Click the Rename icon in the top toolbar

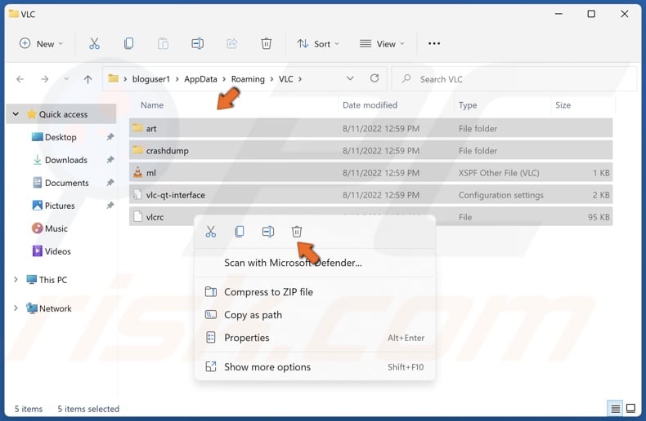pyautogui.click(x=197, y=43)
